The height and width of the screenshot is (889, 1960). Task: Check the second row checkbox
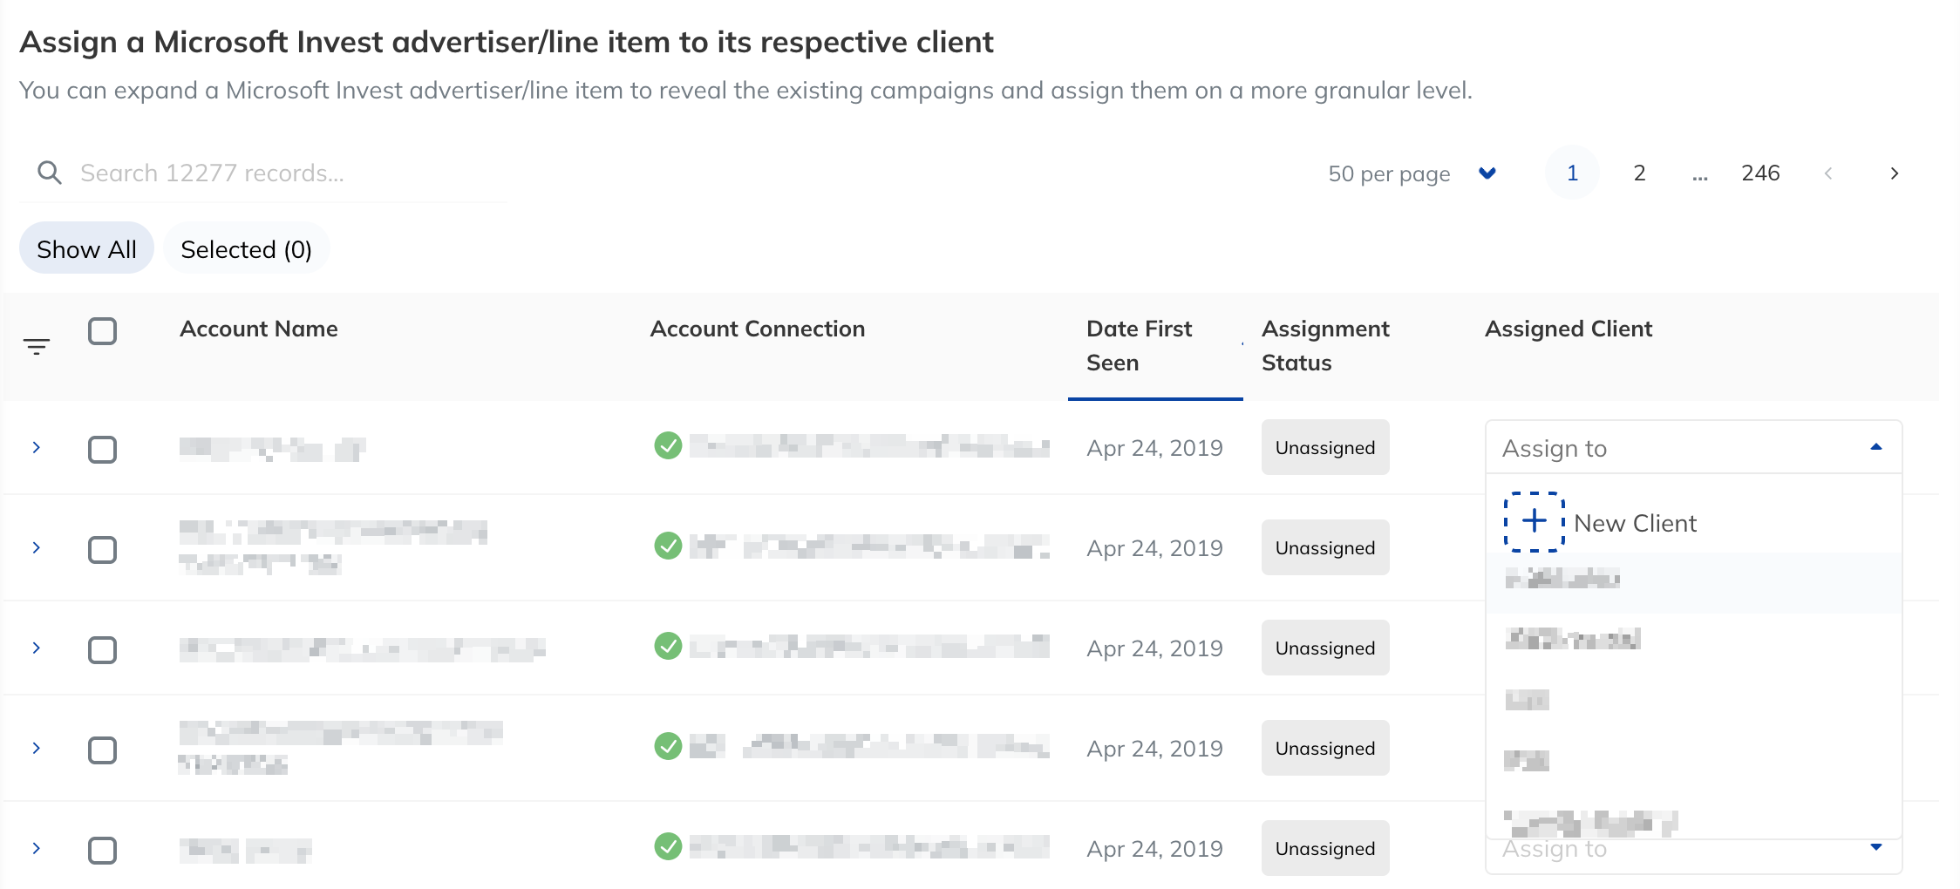[x=103, y=550]
